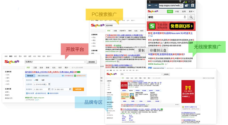The image size is (228, 125).
Task: Open the date picker calendar icon
Action: tap(49, 84)
